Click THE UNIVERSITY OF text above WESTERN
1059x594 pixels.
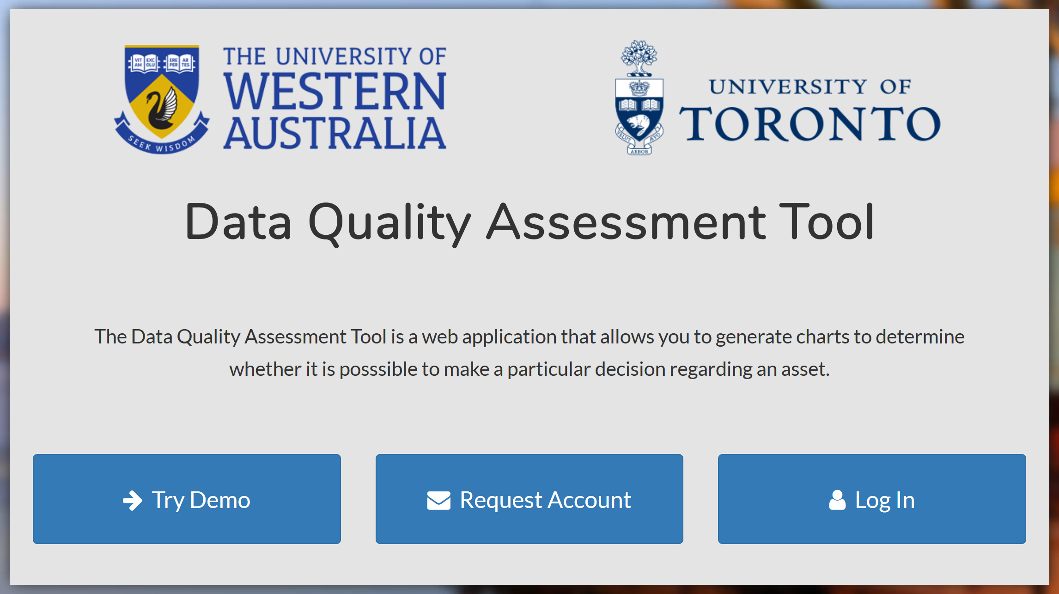[x=335, y=56]
